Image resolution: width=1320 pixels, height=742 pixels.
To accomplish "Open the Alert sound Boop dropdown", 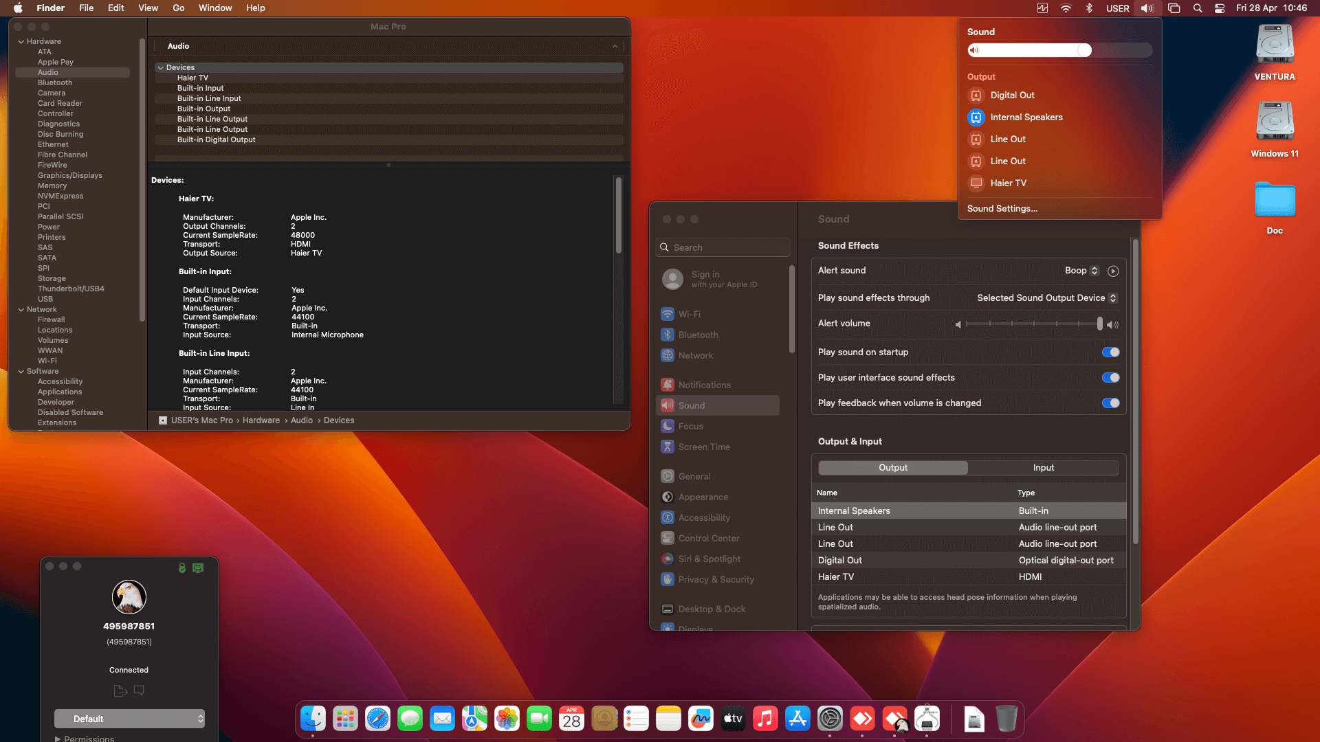I will [1082, 271].
